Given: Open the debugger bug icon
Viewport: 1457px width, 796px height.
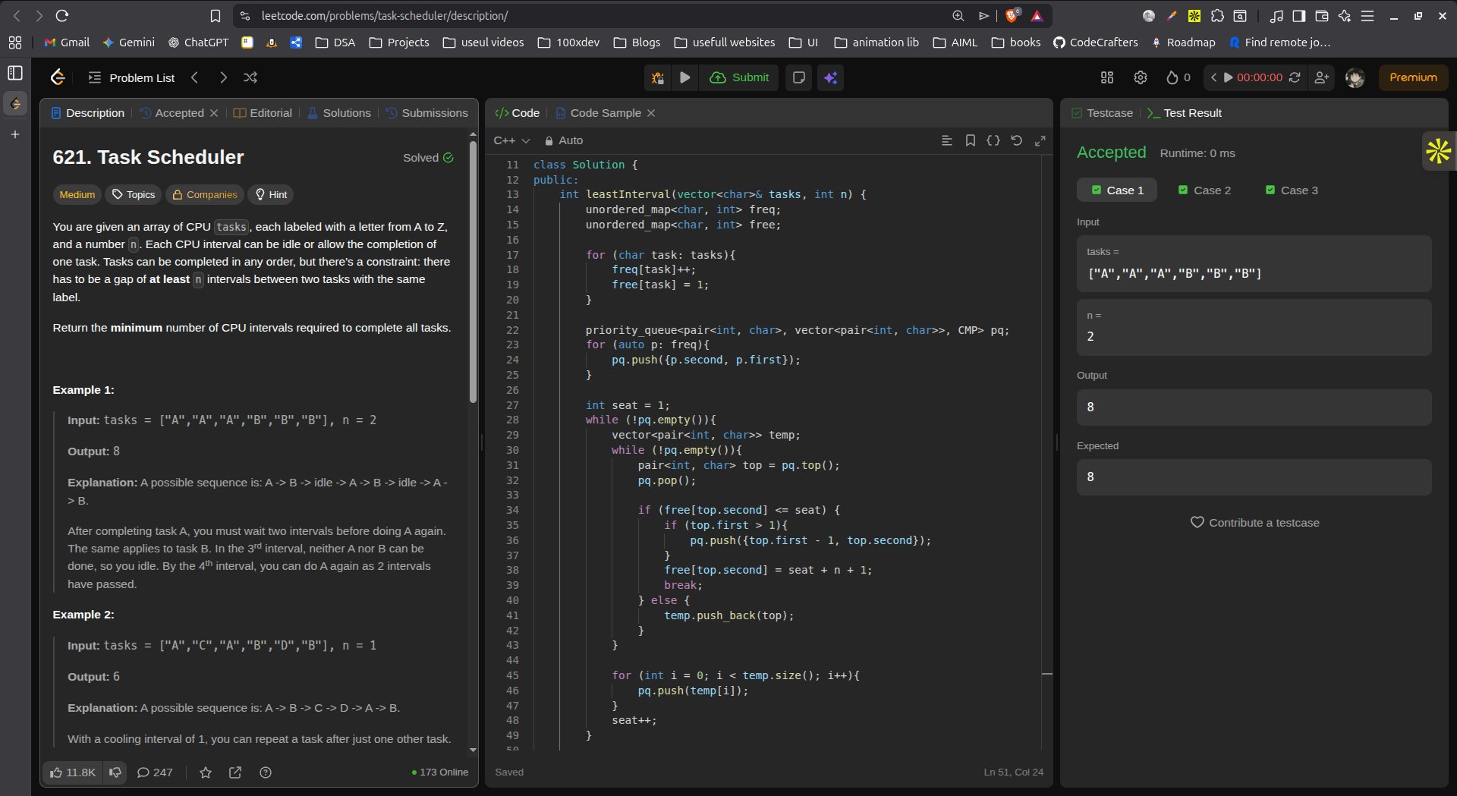Looking at the screenshot, I should click(657, 77).
